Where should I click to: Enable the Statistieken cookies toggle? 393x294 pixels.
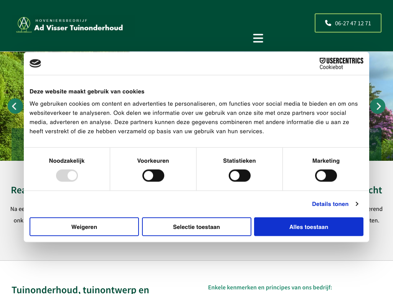coord(239,176)
